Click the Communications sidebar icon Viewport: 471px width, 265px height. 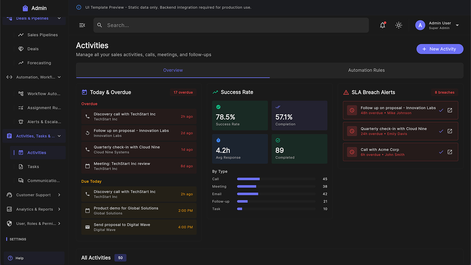(21, 181)
